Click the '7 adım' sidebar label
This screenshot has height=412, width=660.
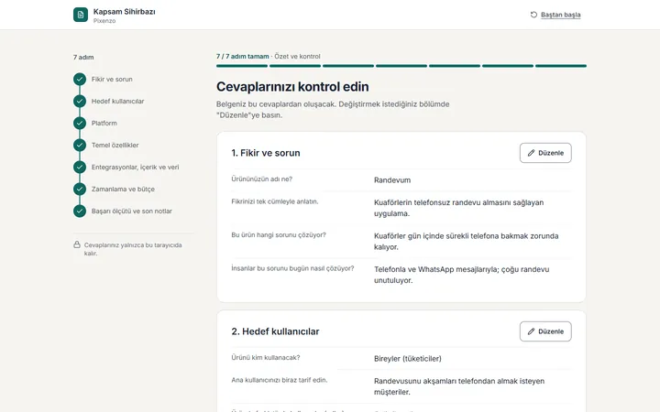pyautogui.click(x=83, y=57)
